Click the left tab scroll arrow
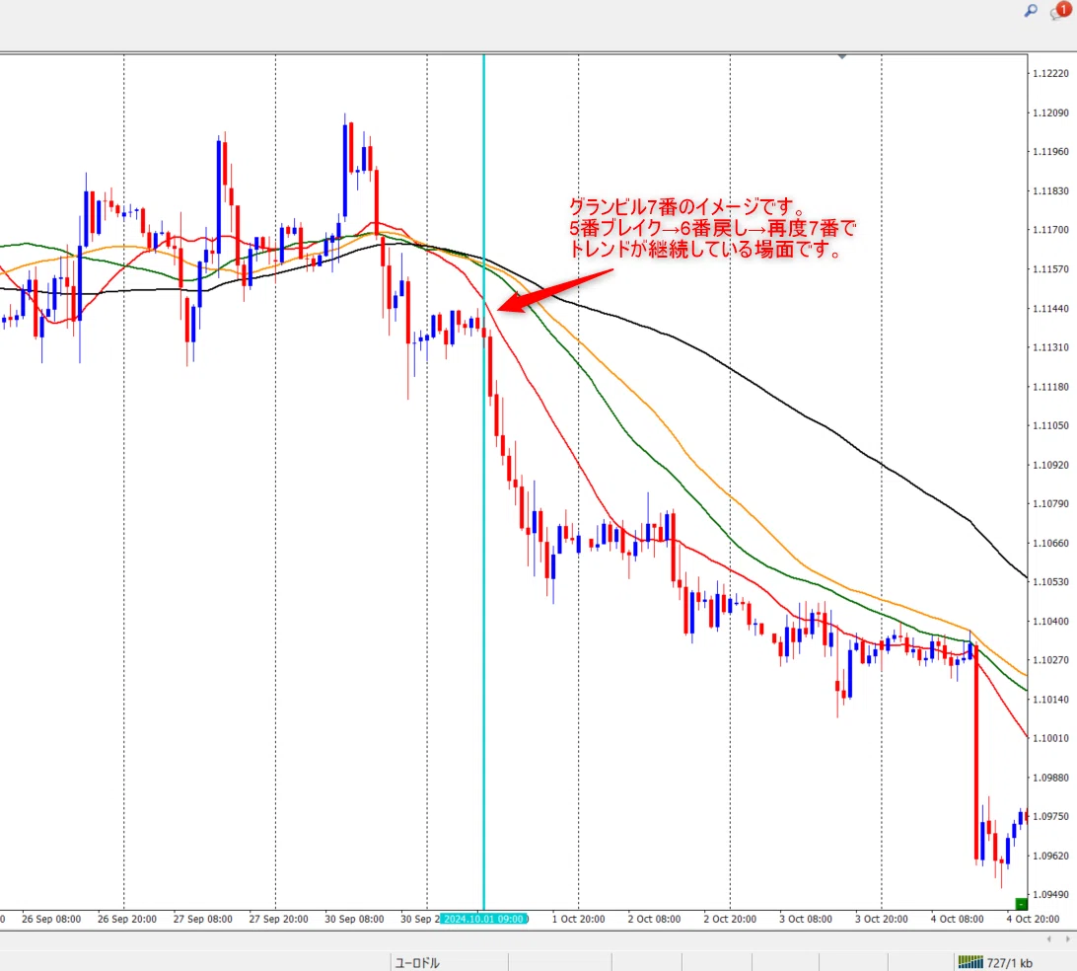The width and height of the screenshot is (1077, 971). [x=1048, y=938]
